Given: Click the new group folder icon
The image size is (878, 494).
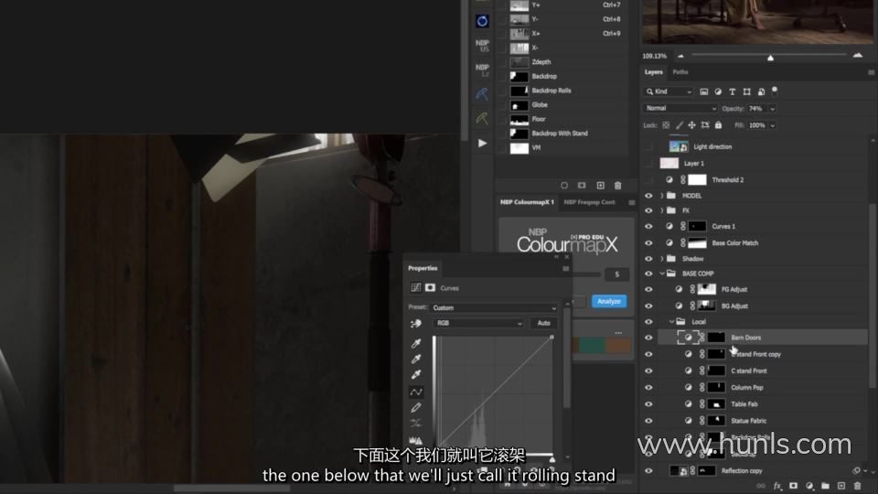Looking at the screenshot, I should coord(825,486).
